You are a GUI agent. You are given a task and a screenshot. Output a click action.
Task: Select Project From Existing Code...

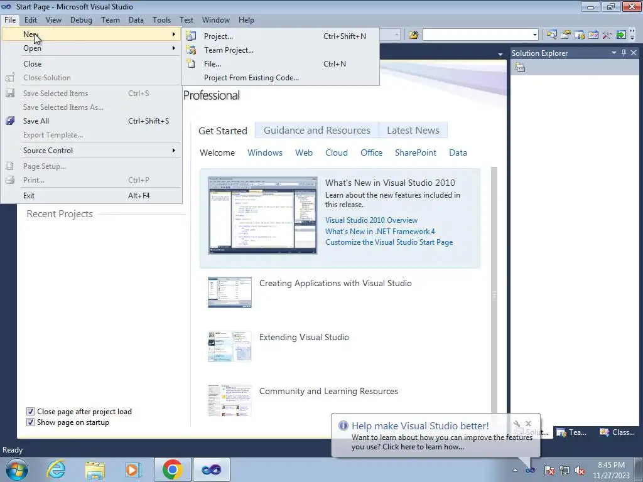tap(280, 77)
